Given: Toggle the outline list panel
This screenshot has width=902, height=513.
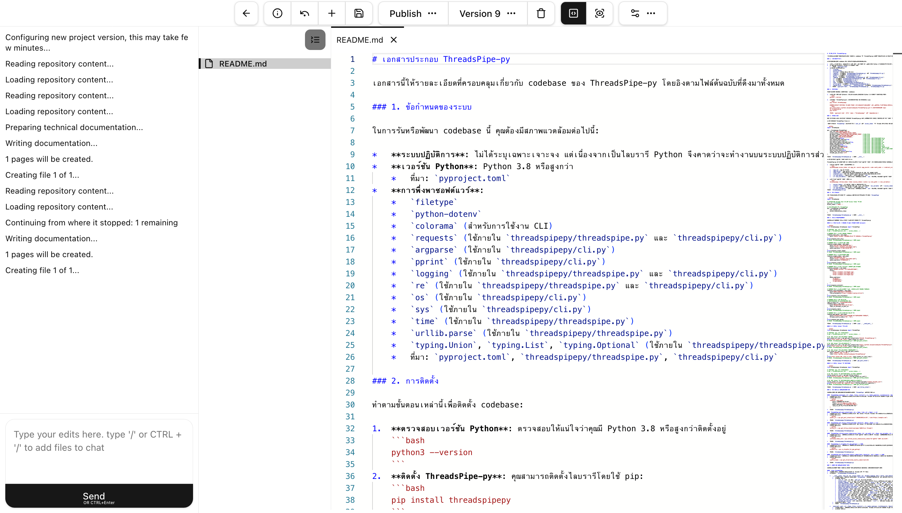Looking at the screenshot, I should pyautogui.click(x=315, y=39).
